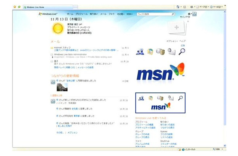Open the オプション dropdown at right
238x156 pixels.
coord(172,41)
